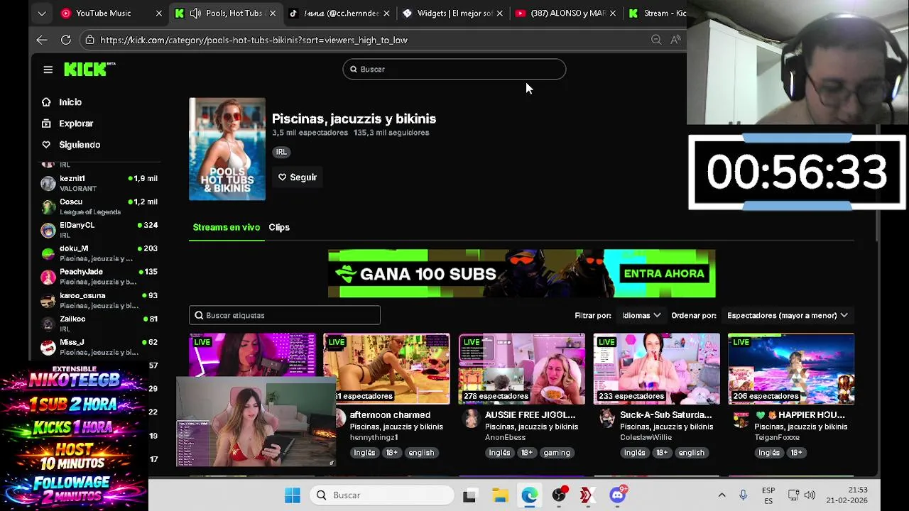This screenshot has height=511, width=909.
Task: Open the browser zoom magnifier icon
Action: pos(656,40)
